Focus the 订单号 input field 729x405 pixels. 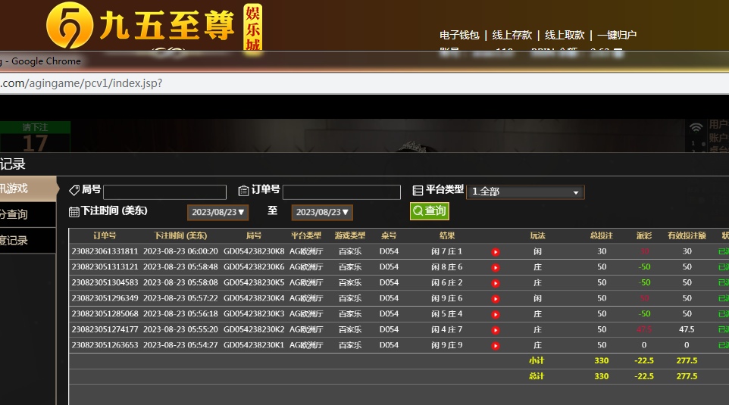pos(341,192)
